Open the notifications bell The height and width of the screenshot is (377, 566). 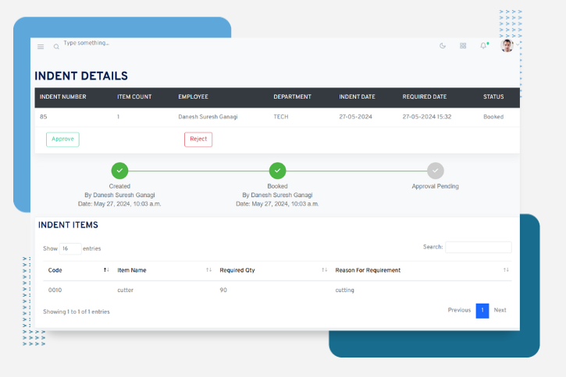tap(483, 46)
